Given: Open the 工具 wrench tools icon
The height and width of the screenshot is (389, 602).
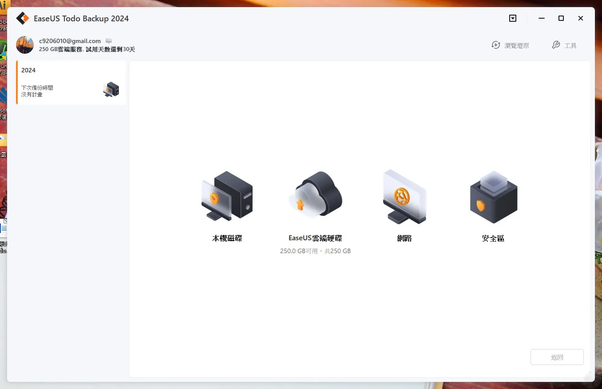Looking at the screenshot, I should click(556, 45).
